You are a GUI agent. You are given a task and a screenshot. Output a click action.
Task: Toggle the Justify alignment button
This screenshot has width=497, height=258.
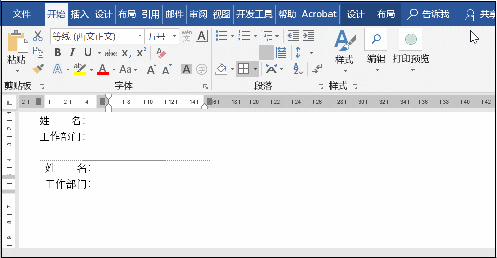[x=266, y=52]
